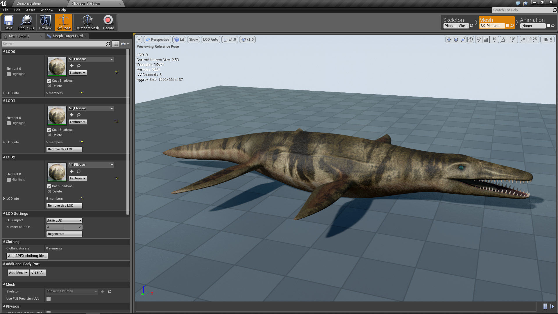Click Clear All body parts button
Screen dimensions: 558x314
(38, 273)
